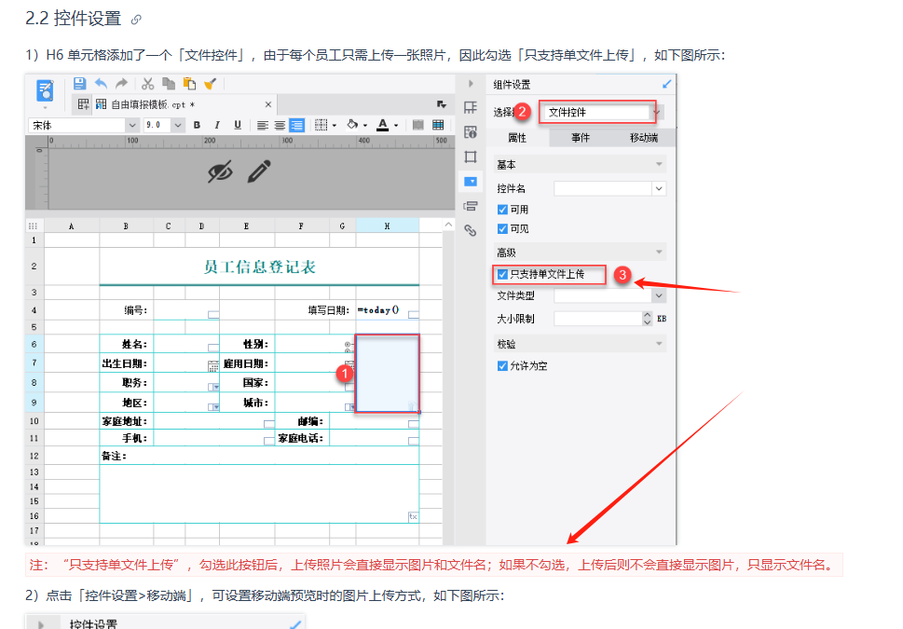Click the 员工信息登记表 title cell
The image size is (903, 629).
(259, 267)
